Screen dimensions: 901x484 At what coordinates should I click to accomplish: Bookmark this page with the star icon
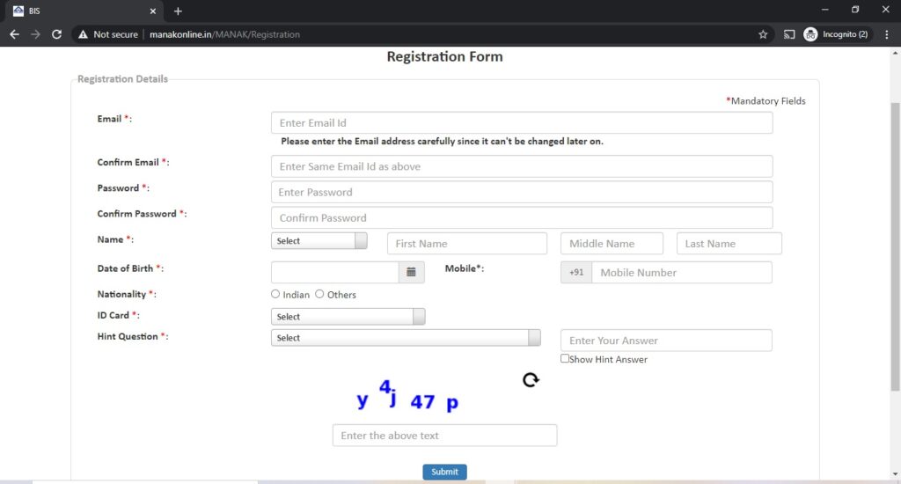(x=763, y=34)
